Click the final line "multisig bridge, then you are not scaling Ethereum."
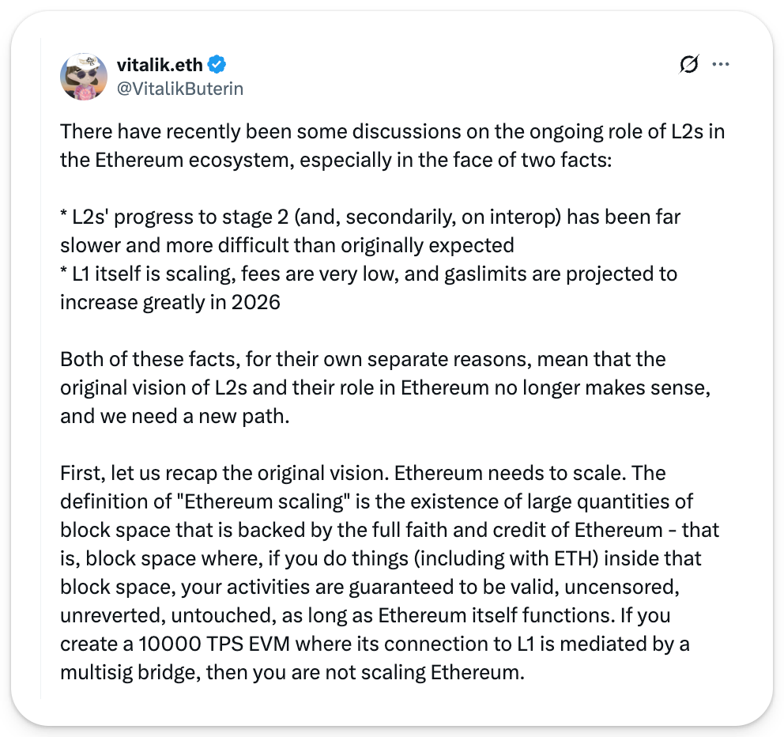The image size is (784, 737). 292,672
